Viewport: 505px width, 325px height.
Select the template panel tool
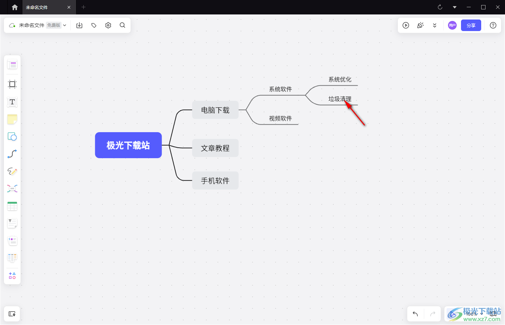[12, 65]
